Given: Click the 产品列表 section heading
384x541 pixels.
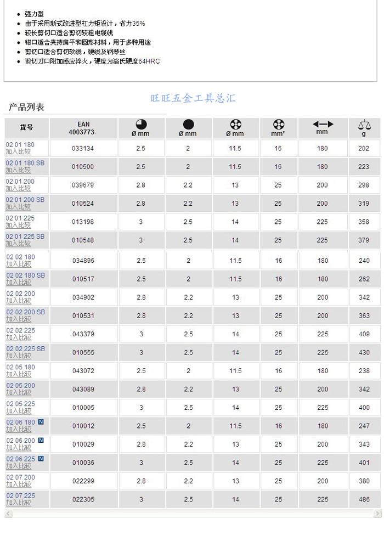Looking at the screenshot, I should pyautogui.click(x=26, y=108).
